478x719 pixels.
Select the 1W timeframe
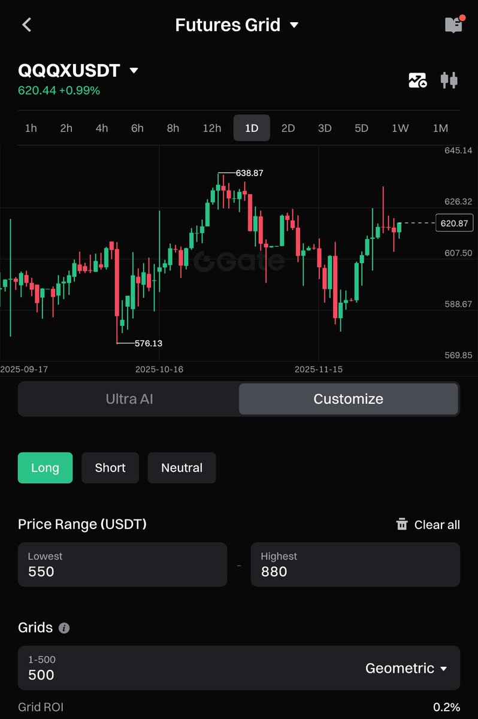click(x=400, y=128)
